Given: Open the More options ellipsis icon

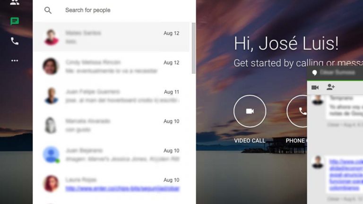Looking at the screenshot, I should coord(15,60).
